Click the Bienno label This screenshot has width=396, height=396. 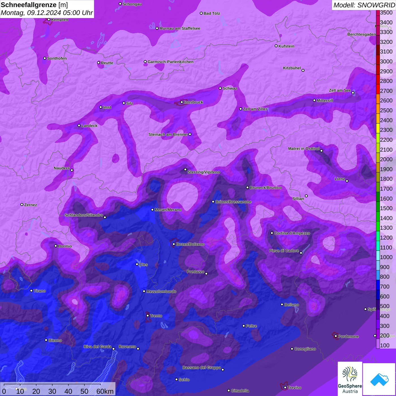pos(55,340)
